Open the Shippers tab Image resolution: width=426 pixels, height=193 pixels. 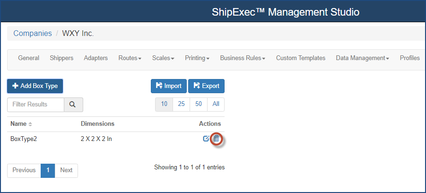click(61, 58)
